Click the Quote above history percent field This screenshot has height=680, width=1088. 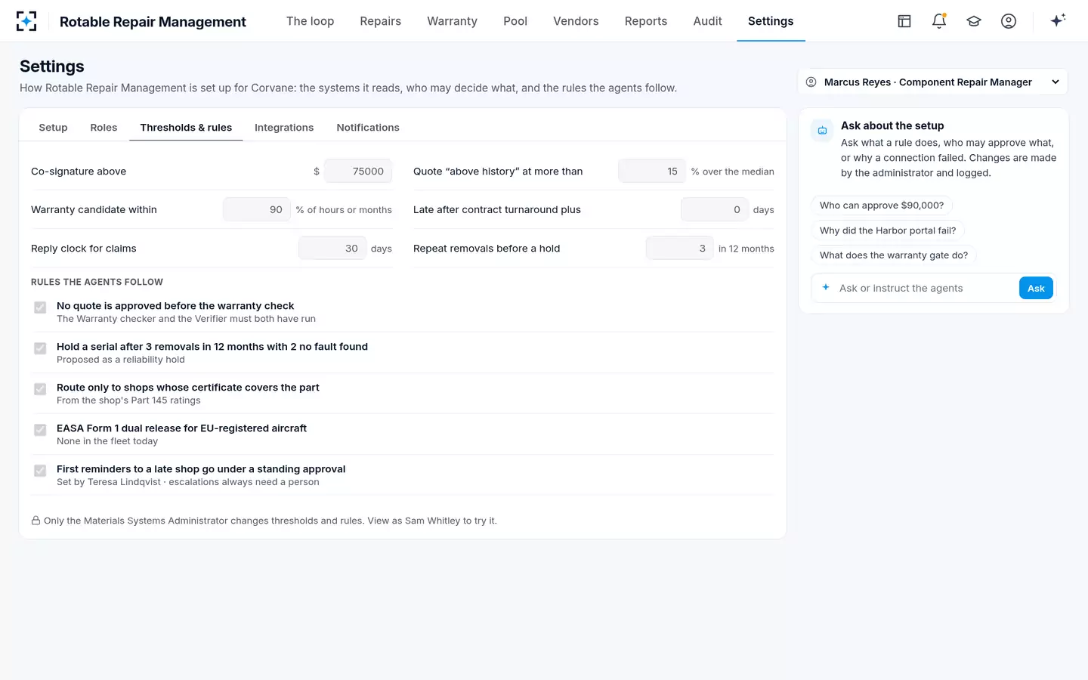(652, 172)
